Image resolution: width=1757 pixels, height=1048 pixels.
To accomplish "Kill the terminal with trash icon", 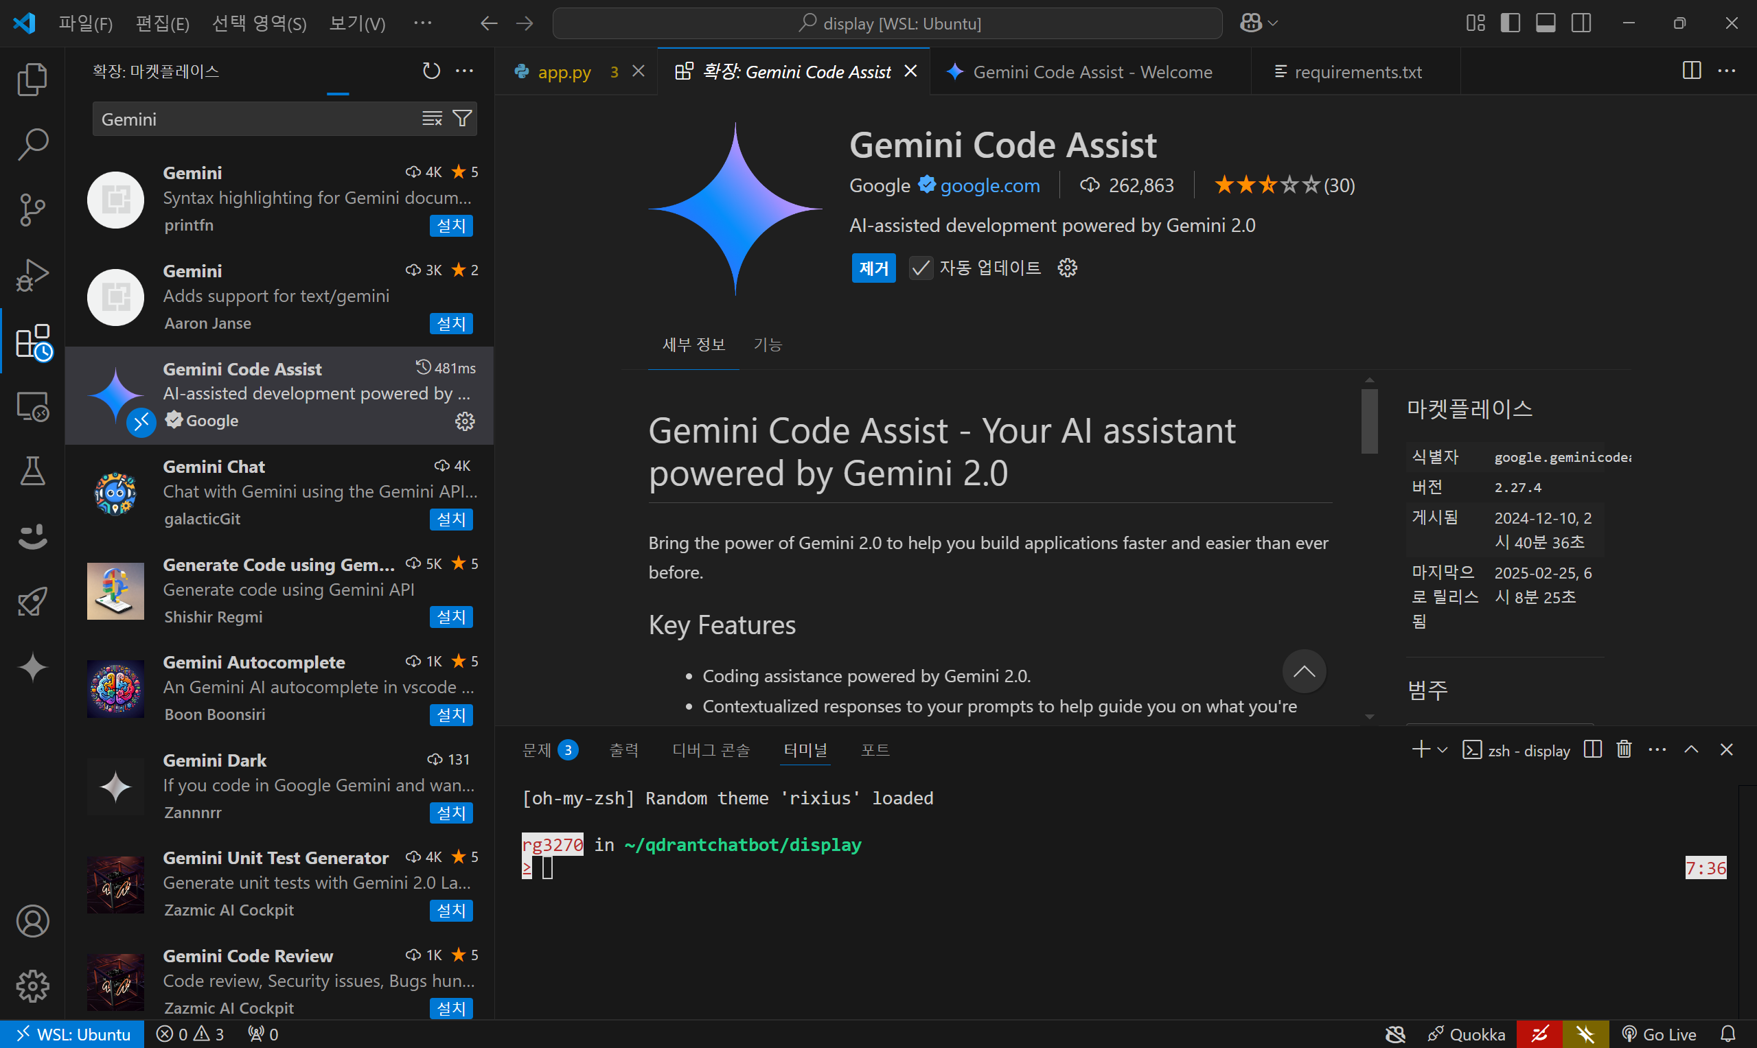I will [x=1624, y=749].
